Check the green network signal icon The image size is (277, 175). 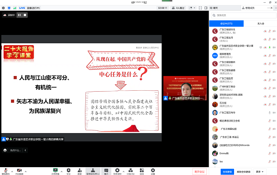click(x=15, y=8)
